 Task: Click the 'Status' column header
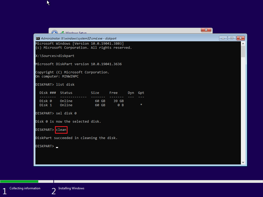[66, 93]
